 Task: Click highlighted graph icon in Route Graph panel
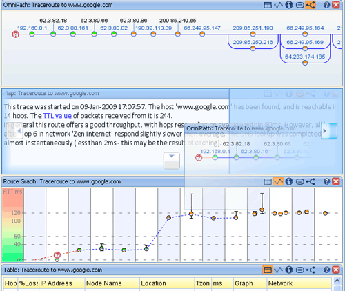pos(278,181)
